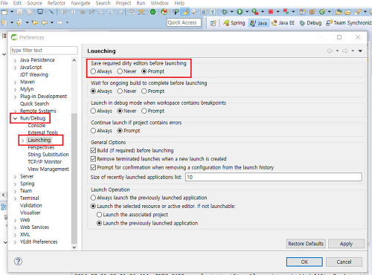Select Launch the associated project option
The height and width of the screenshot is (275, 372).
tap(132, 215)
